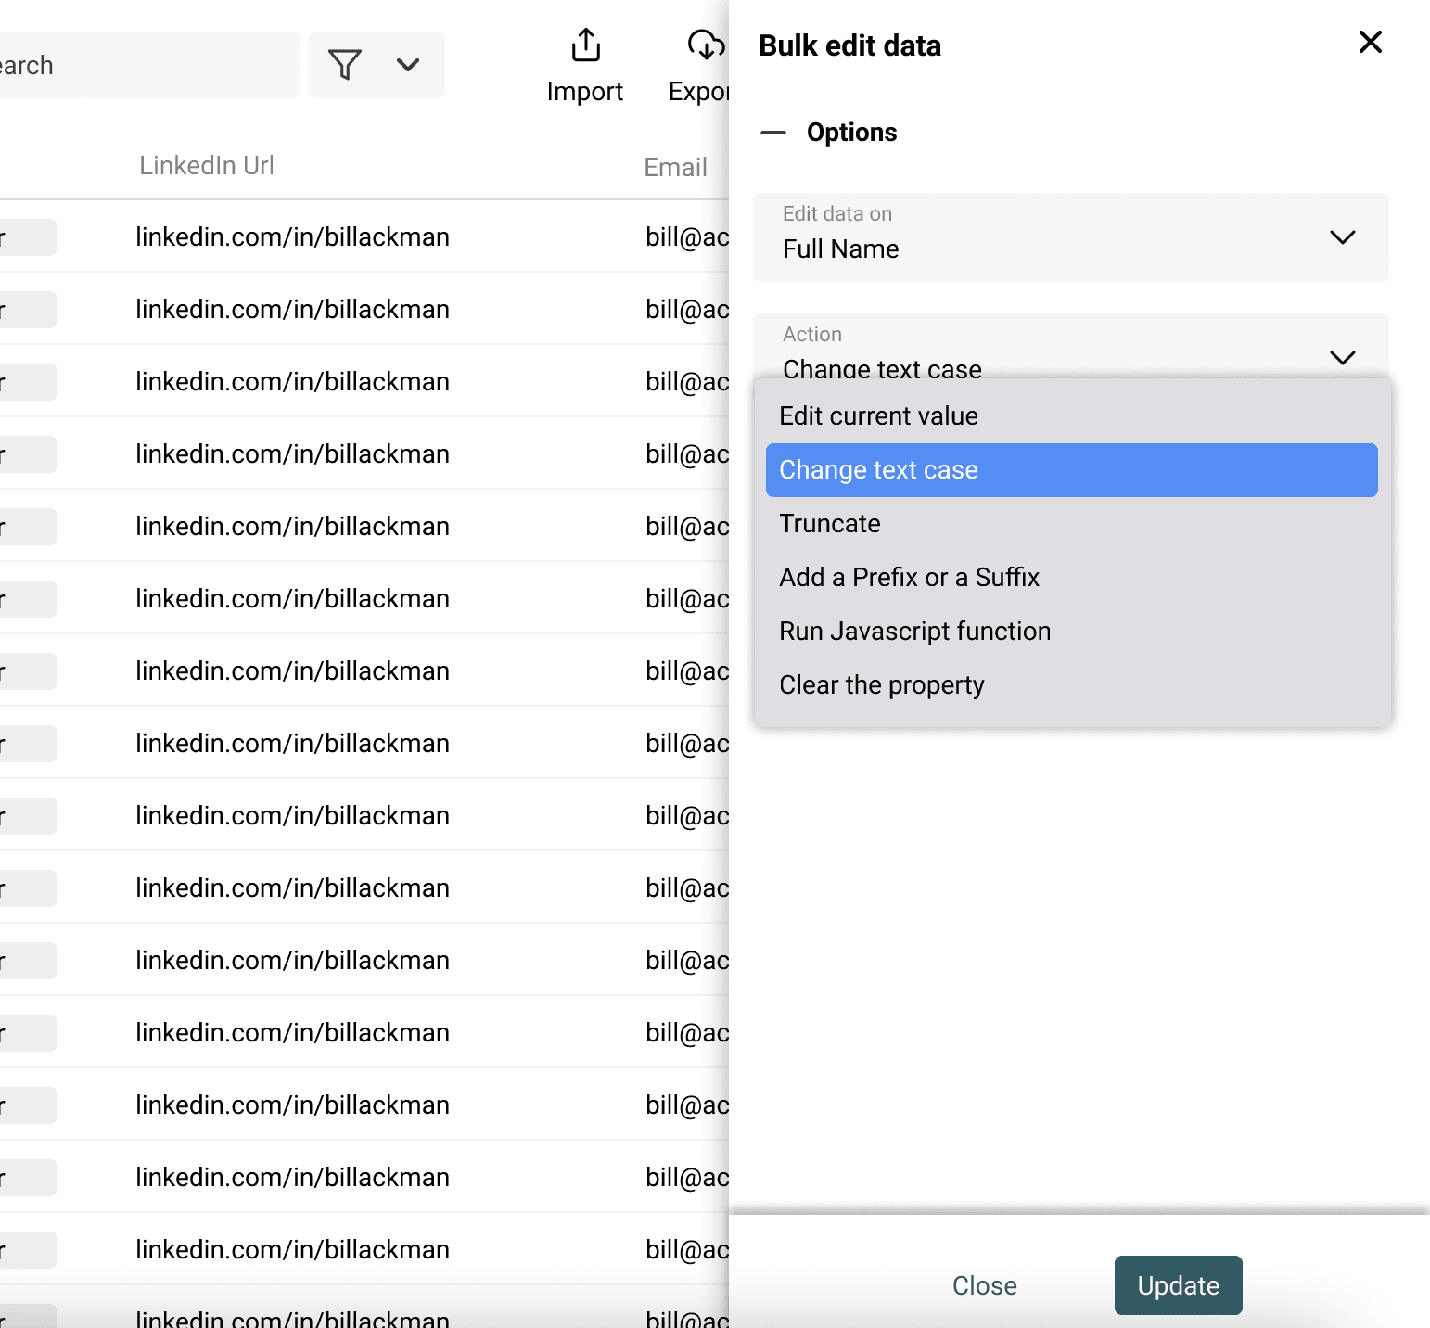Collapse the Options section
The height and width of the screenshot is (1328, 1430).
pos(773,133)
